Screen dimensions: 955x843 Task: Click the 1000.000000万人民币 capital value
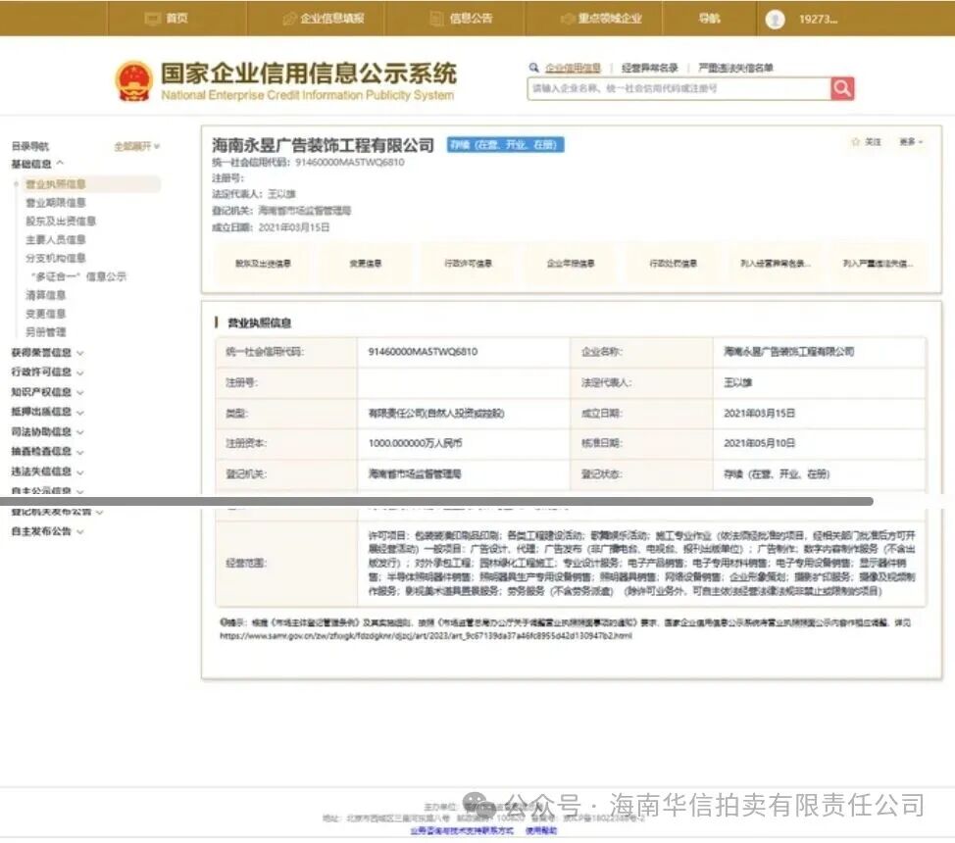[x=415, y=443]
